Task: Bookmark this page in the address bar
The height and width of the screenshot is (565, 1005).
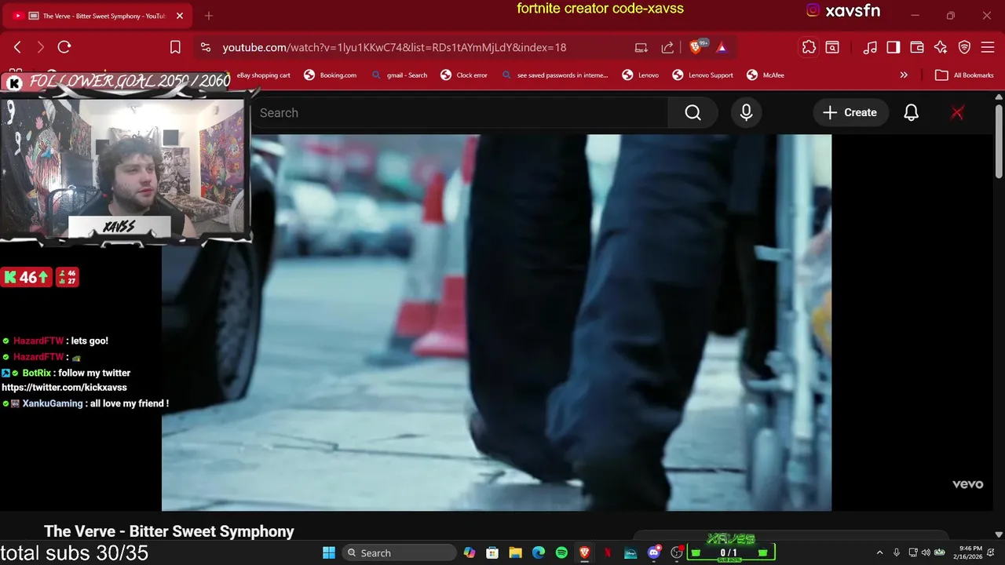Action: pyautogui.click(x=175, y=47)
